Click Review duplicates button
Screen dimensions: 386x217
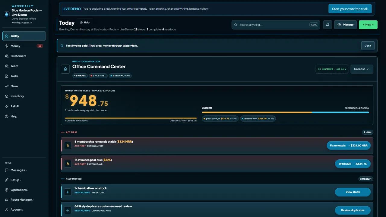coord(353,210)
